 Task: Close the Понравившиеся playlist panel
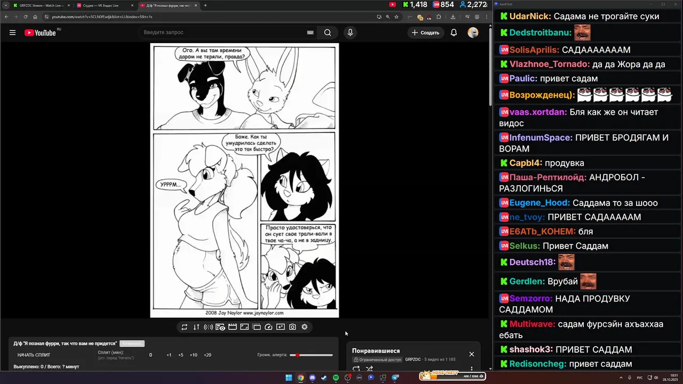click(472, 354)
